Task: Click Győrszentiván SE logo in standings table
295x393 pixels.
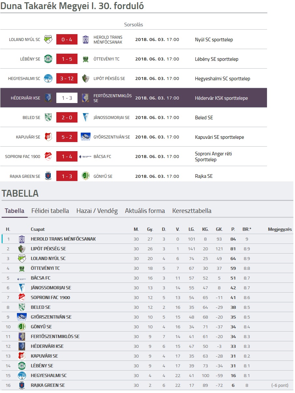Action: (22, 317)
